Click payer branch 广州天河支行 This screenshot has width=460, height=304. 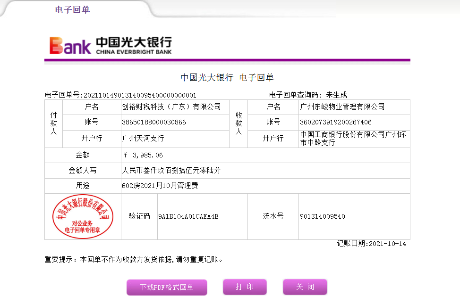point(143,139)
